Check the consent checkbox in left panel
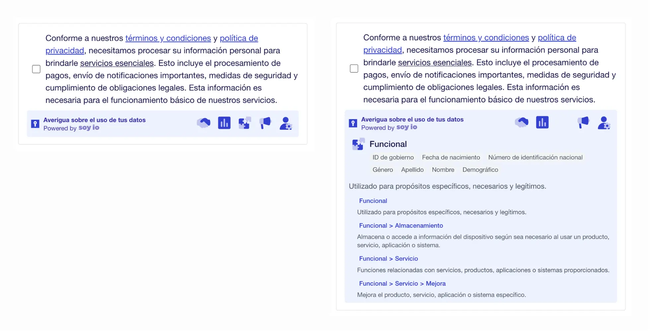Image resolution: width=650 pixels, height=331 pixels. click(x=36, y=69)
